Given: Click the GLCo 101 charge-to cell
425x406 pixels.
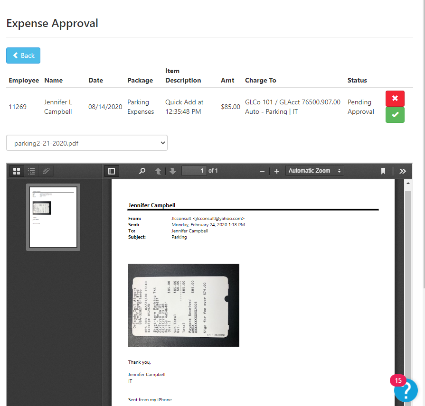Looking at the screenshot, I should click(293, 107).
